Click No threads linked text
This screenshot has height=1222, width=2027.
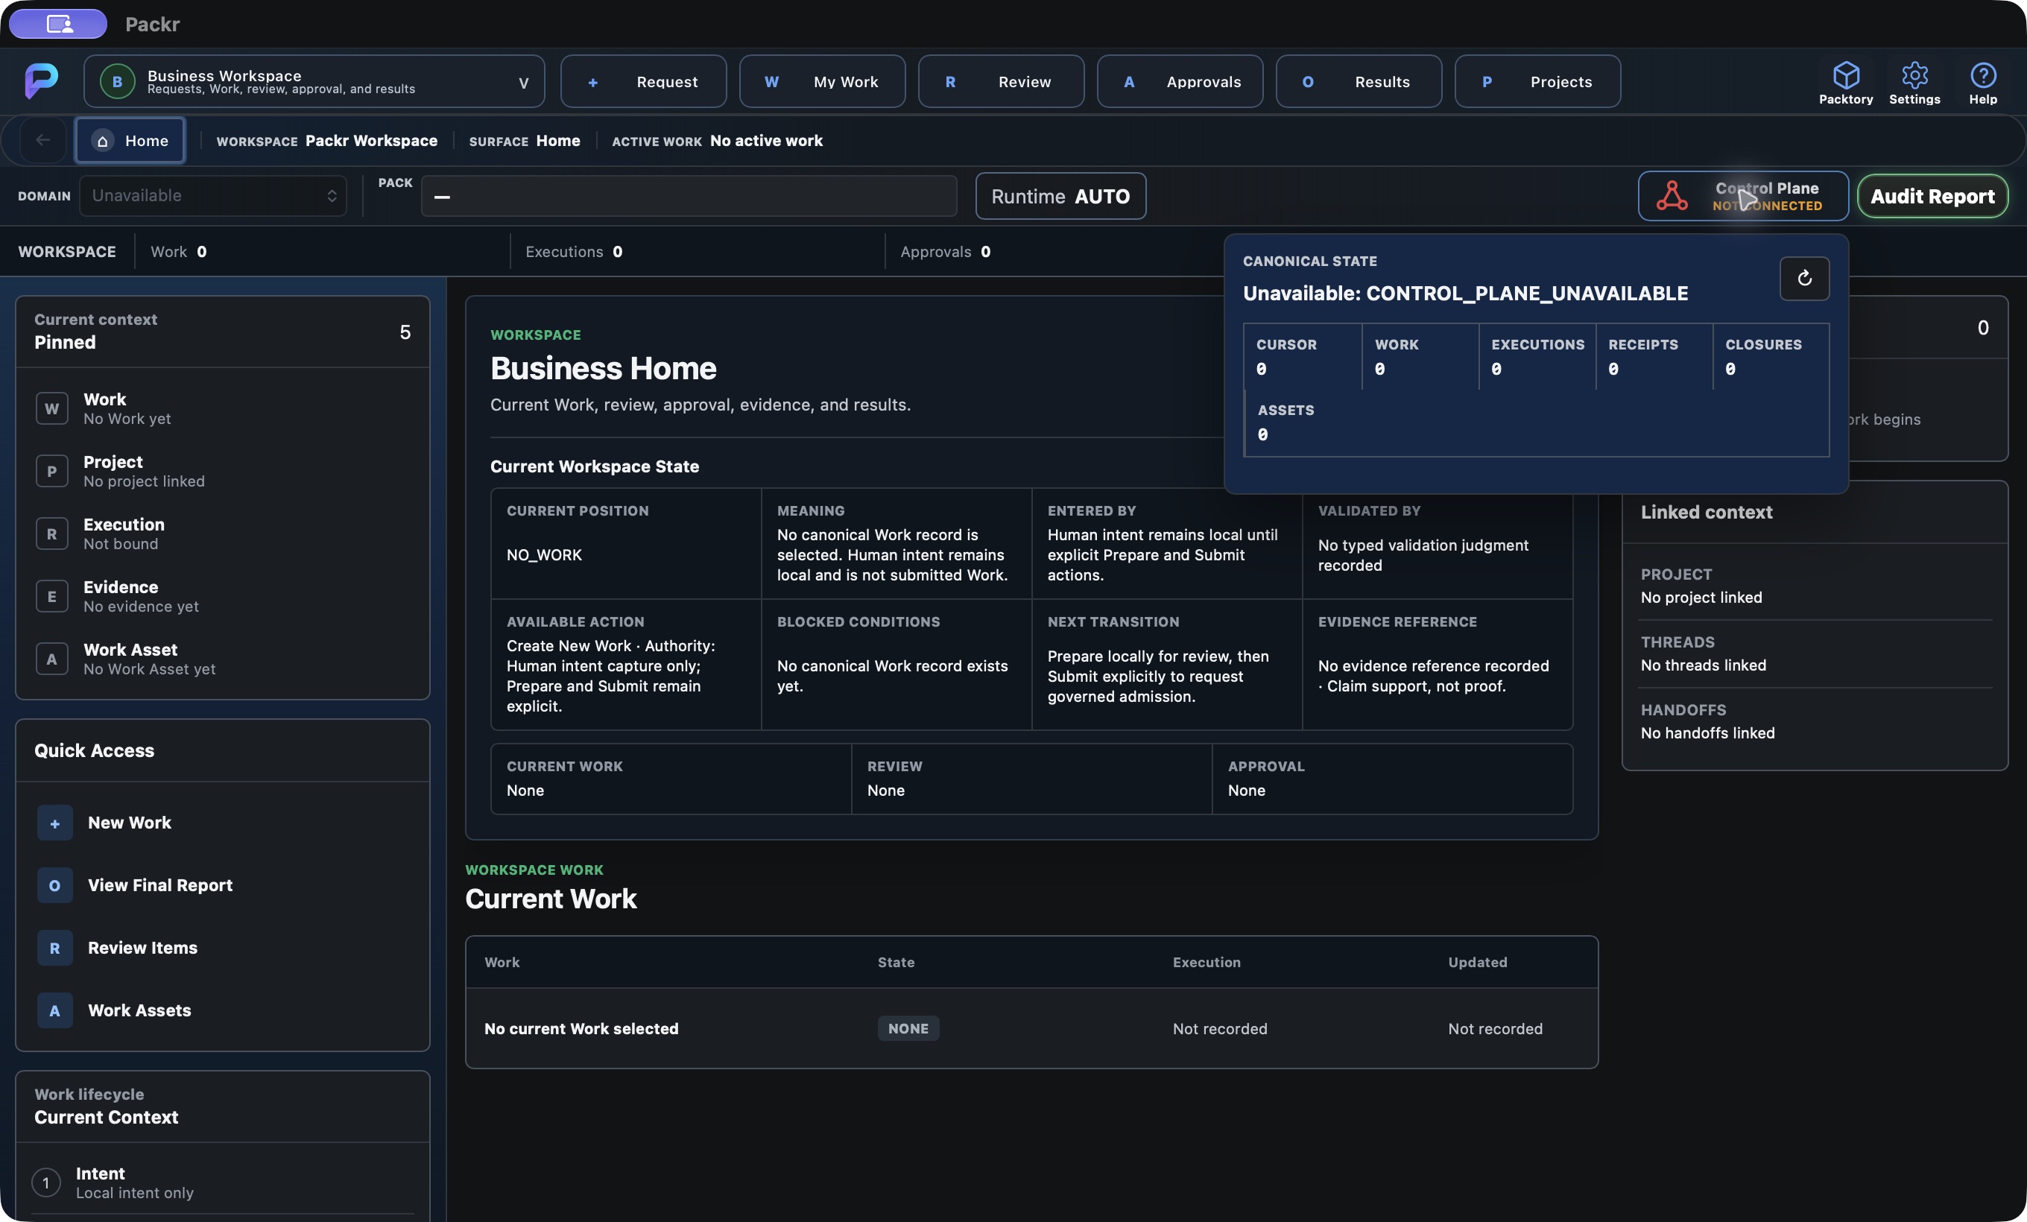[1703, 665]
